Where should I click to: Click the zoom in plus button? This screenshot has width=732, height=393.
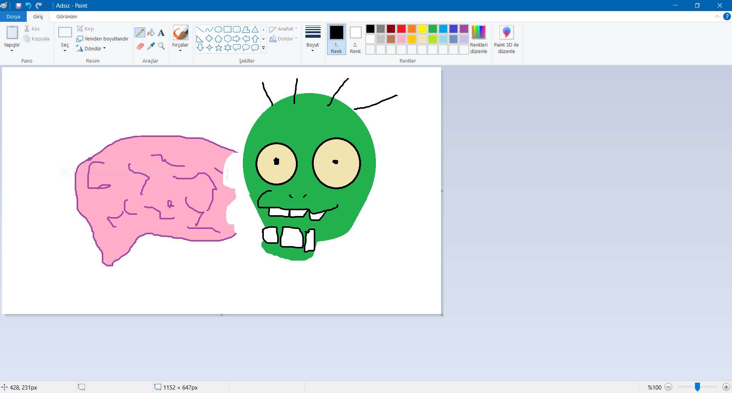(726, 387)
